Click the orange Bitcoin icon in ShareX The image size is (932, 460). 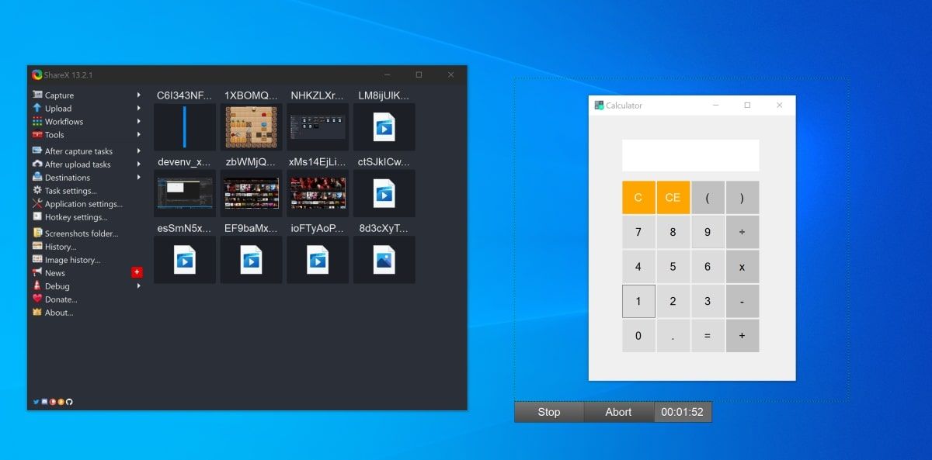[61, 402]
